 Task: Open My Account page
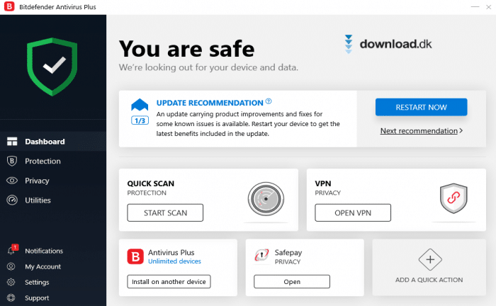click(43, 266)
